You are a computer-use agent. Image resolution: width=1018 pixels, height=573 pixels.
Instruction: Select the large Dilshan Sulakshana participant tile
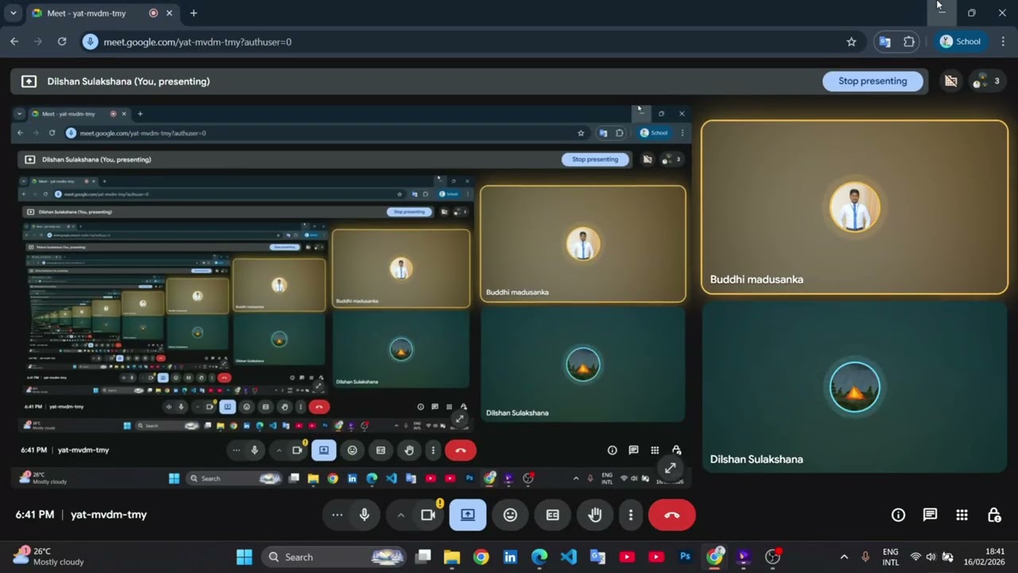coord(854,387)
